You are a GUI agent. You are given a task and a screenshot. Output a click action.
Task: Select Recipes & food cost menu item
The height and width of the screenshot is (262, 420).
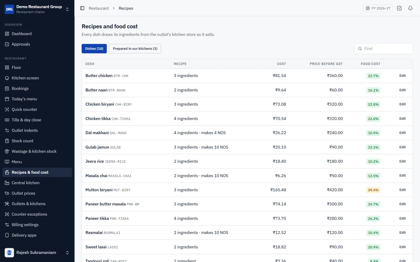coord(37,172)
